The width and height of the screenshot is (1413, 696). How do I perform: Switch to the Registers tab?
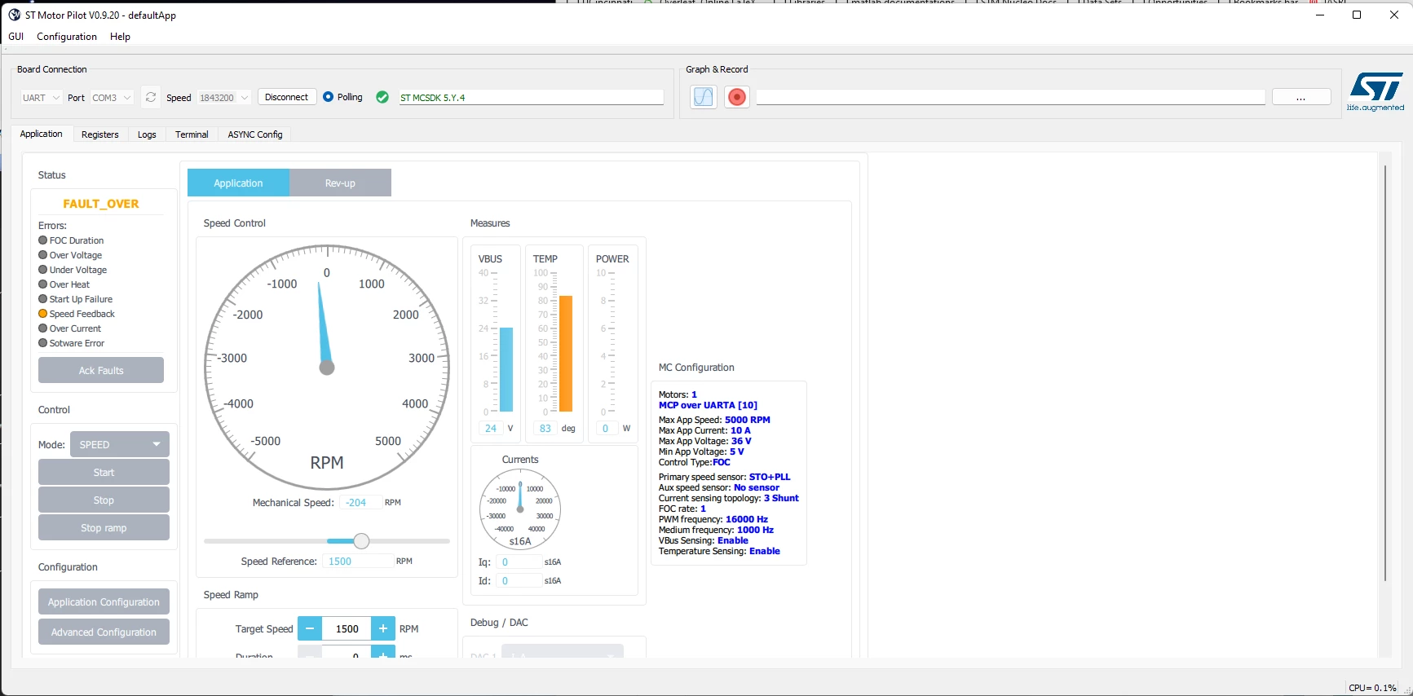[100, 134]
